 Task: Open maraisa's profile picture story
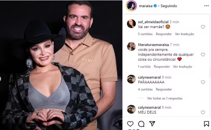tap(131, 6)
